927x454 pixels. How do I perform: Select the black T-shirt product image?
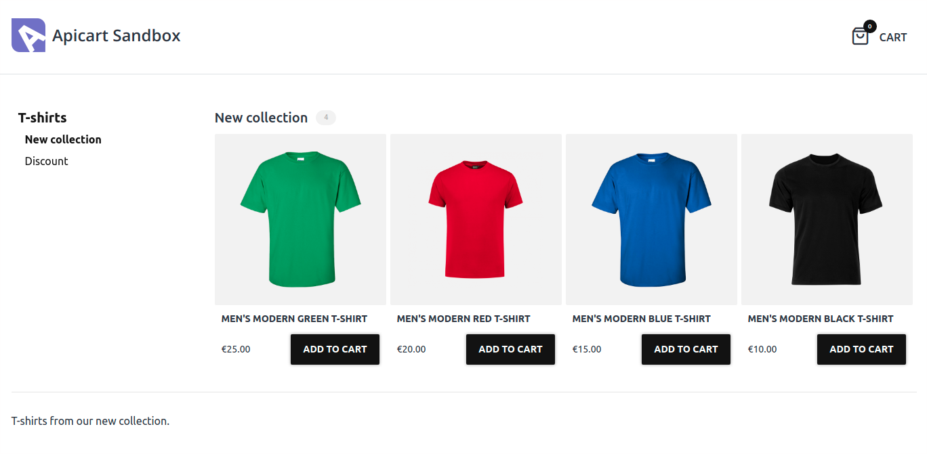point(827,219)
